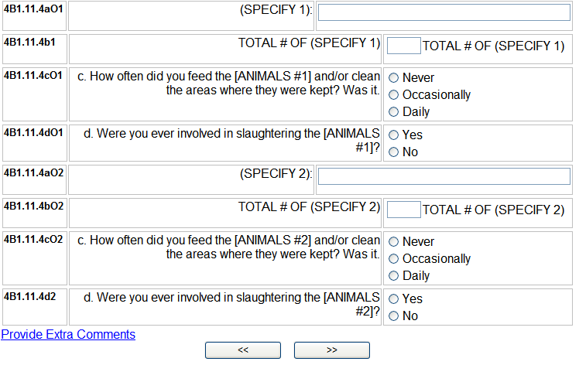
Task: Select Never for feeding ANIMALS #2
Action: (394, 242)
